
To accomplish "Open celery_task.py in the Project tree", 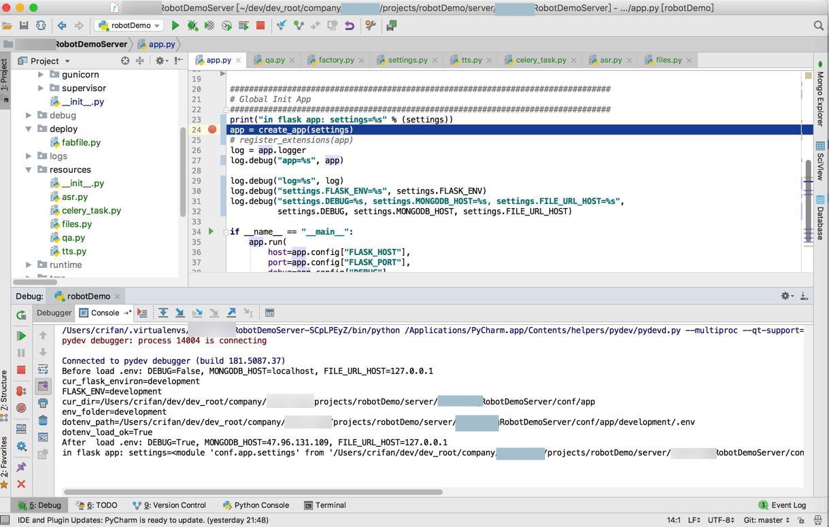I will pos(91,211).
